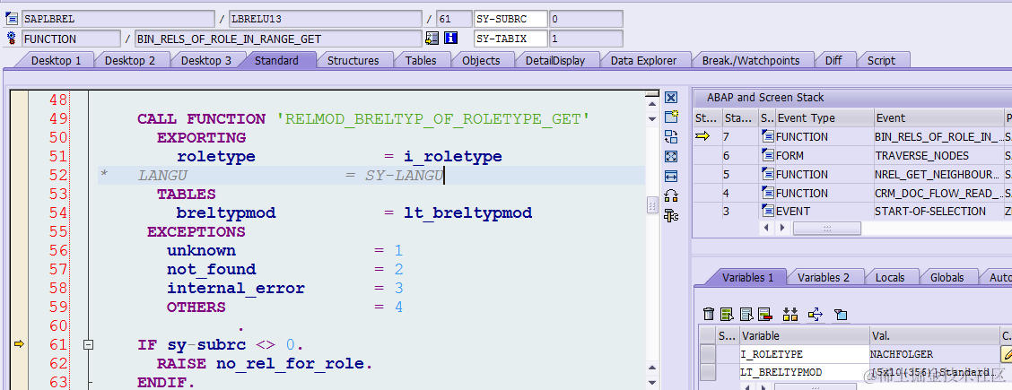Open the DetailDisplay tab
This screenshot has width=1012, height=390.
(x=555, y=61)
